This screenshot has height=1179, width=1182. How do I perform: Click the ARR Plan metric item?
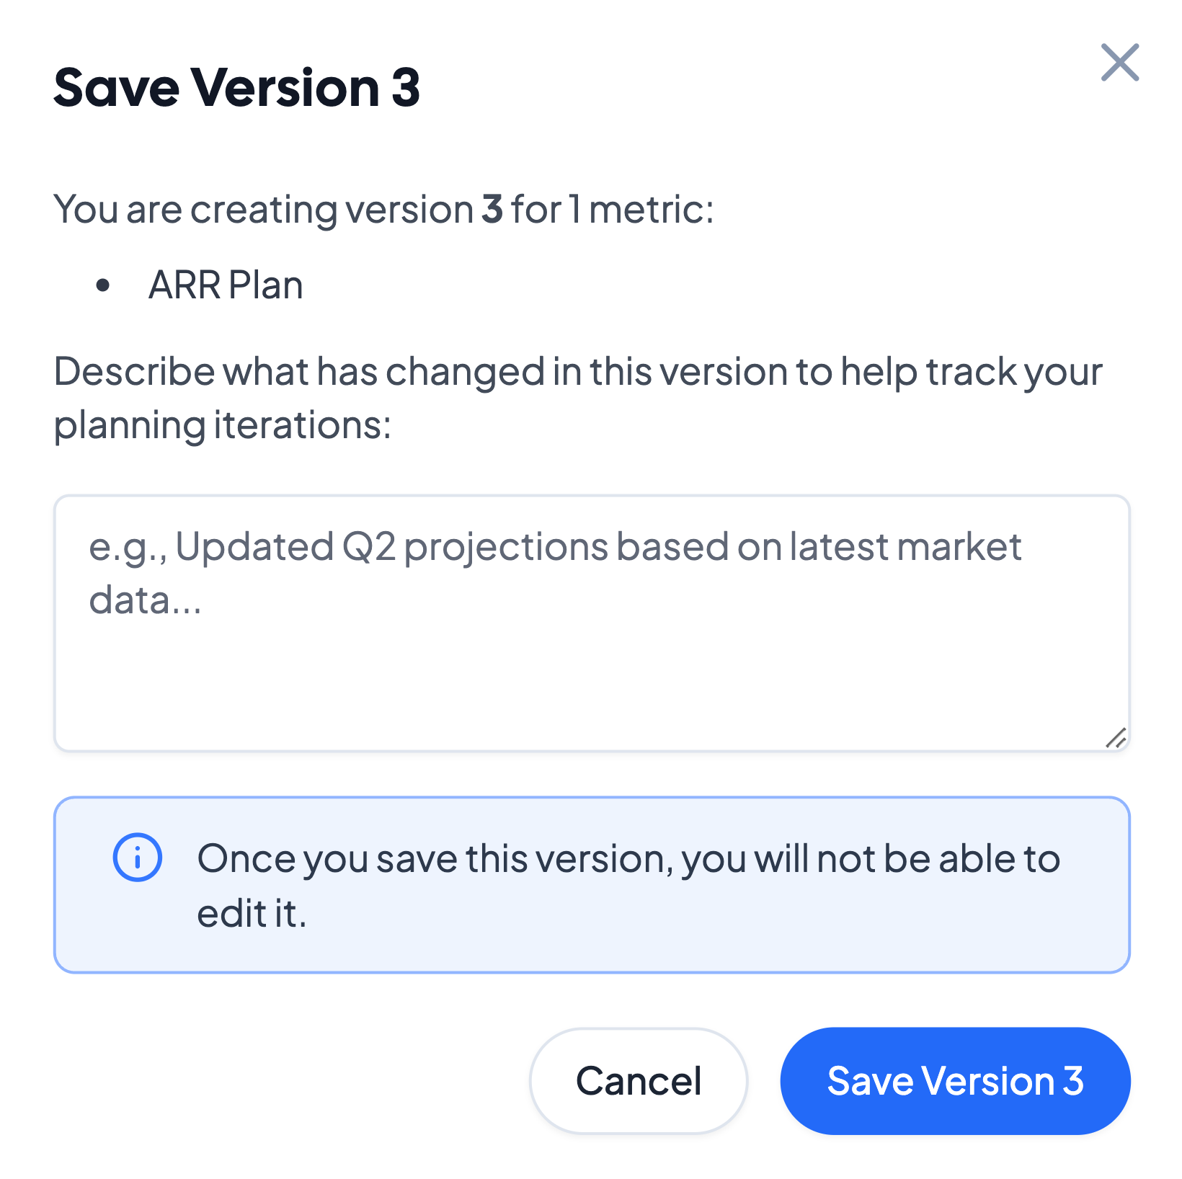[x=226, y=285]
